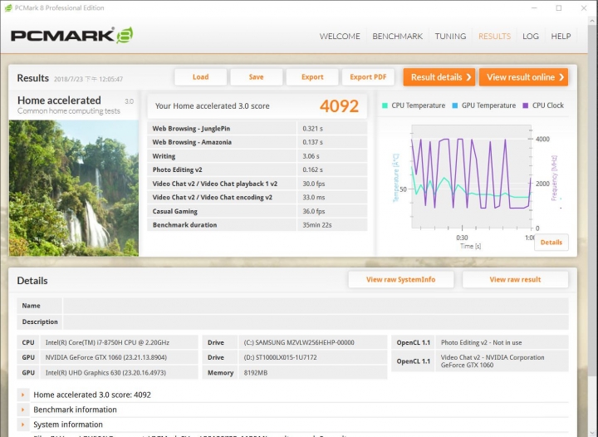This screenshot has width=598, height=437.
Task: Select the Web Browsing - JunglePin row
Action: [x=257, y=129]
